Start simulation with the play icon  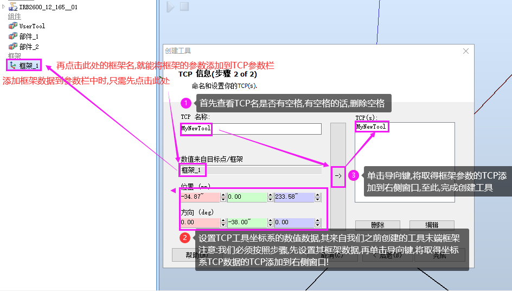coord(170,7)
